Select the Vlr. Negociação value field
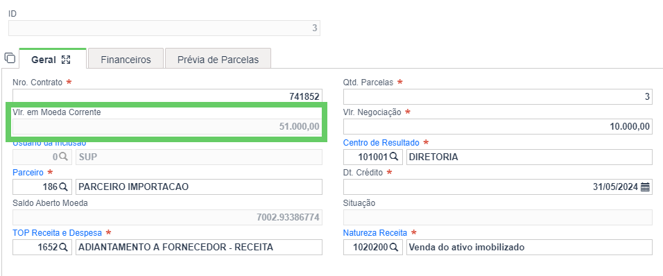The height and width of the screenshot is (276, 663). (x=498, y=126)
